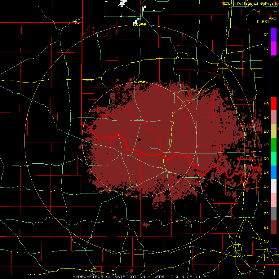
Task: Click the mint green RA color swatch
Action: click(274, 159)
